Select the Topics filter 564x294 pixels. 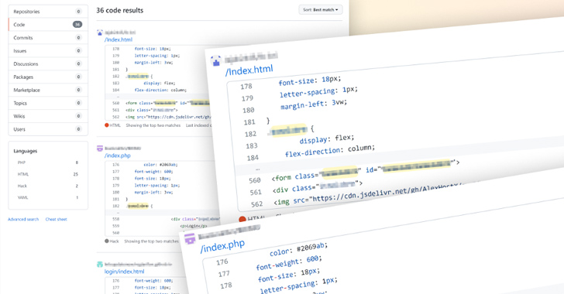[48, 103]
